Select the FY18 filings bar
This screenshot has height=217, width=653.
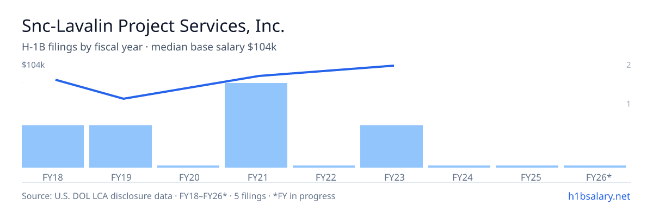coord(53,146)
